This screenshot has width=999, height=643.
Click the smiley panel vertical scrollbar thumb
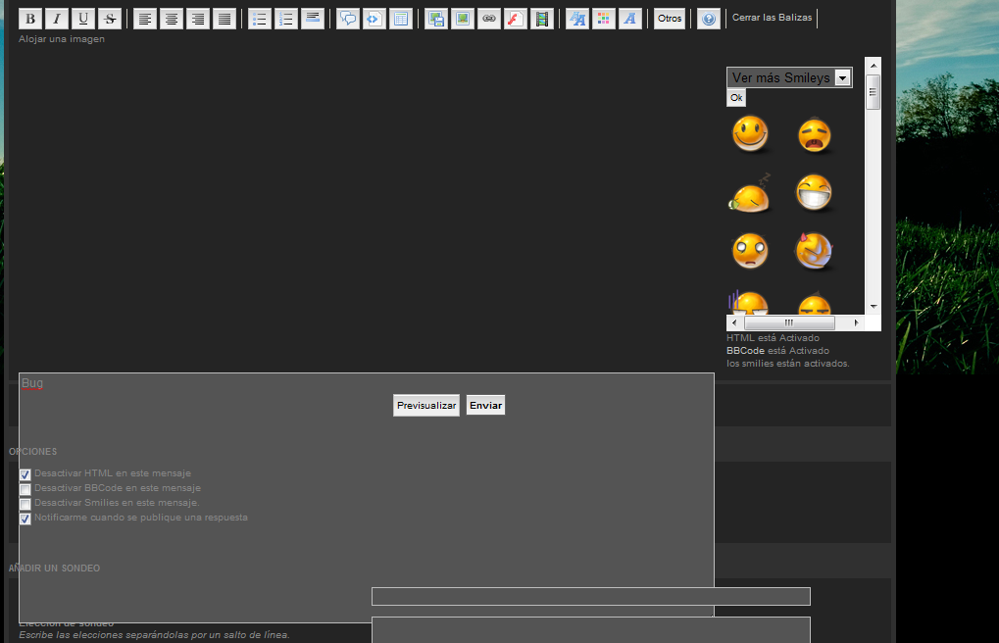(873, 92)
